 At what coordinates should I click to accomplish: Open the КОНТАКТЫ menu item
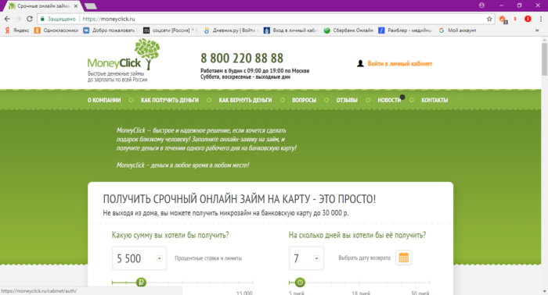pos(434,101)
